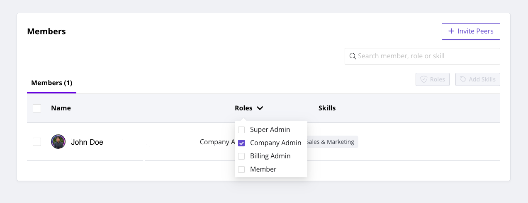Image resolution: width=528 pixels, height=203 pixels.
Task: Click the shield icon on Roles button
Action: pyautogui.click(x=423, y=79)
